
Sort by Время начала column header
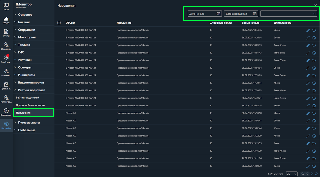click(x=250, y=23)
